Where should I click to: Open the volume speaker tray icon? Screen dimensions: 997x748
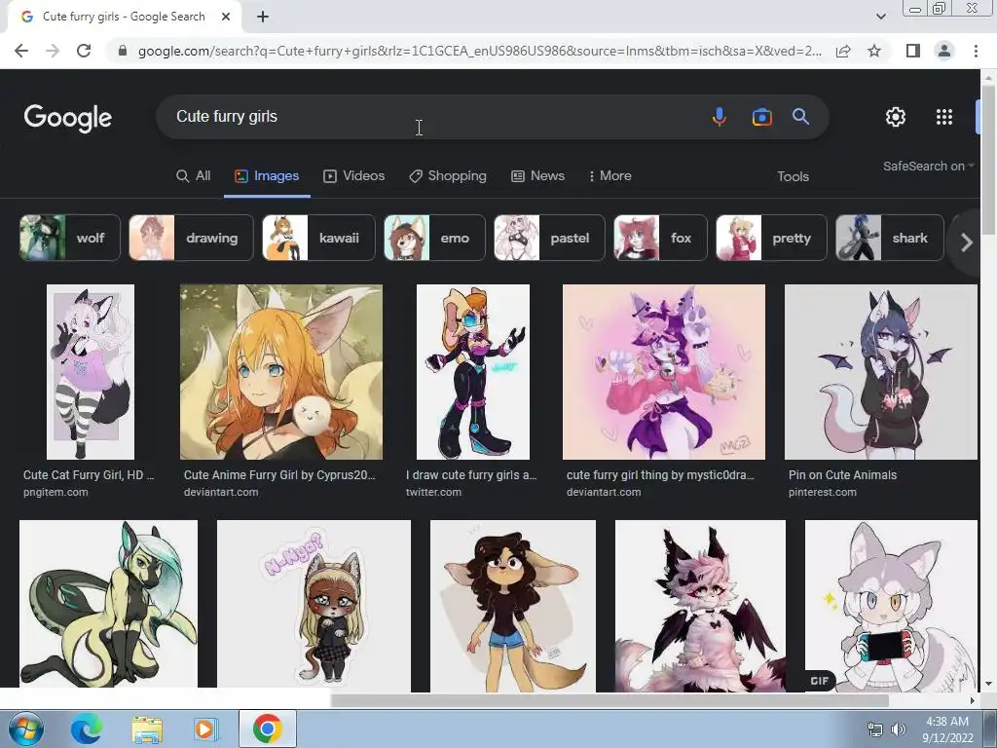[x=899, y=730]
